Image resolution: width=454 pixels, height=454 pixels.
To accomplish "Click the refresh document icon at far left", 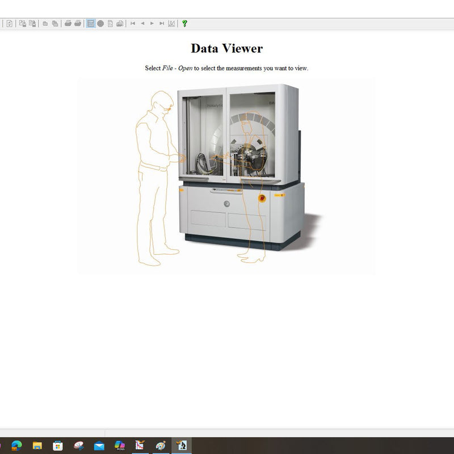I will (9, 24).
